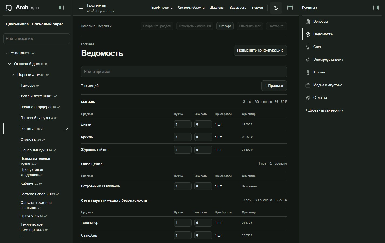Open the Бриф проекта tab

[x=162, y=8]
